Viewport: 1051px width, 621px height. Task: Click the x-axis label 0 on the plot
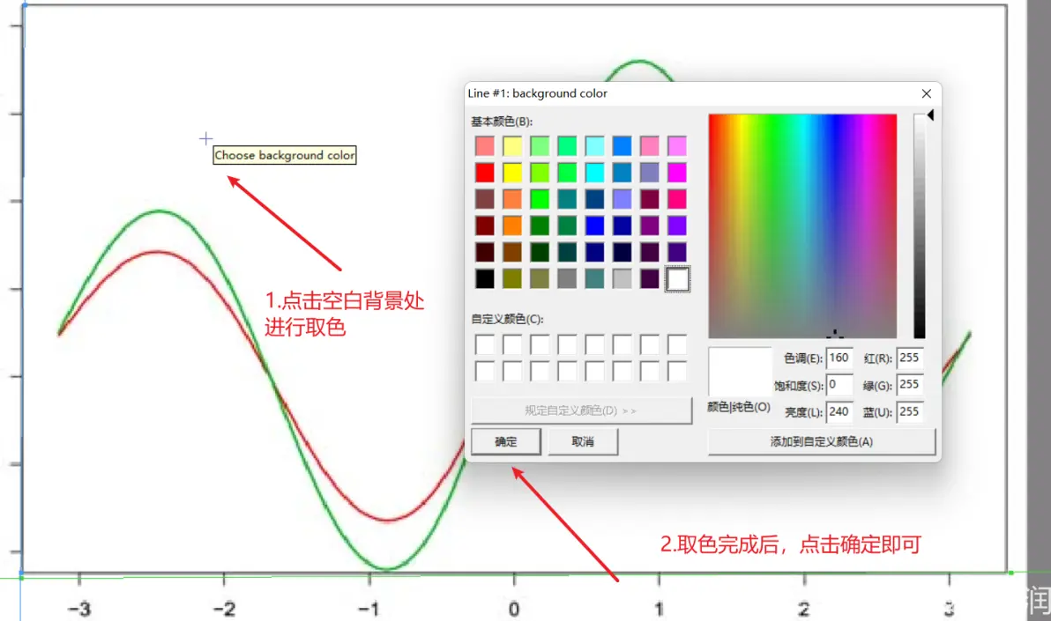(513, 609)
